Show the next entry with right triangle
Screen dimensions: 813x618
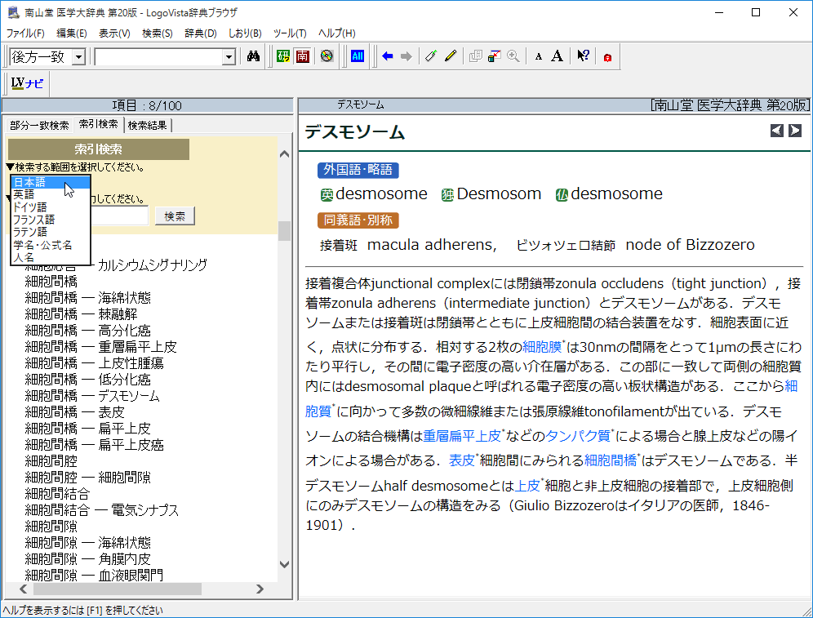click(x=794, y=131)
